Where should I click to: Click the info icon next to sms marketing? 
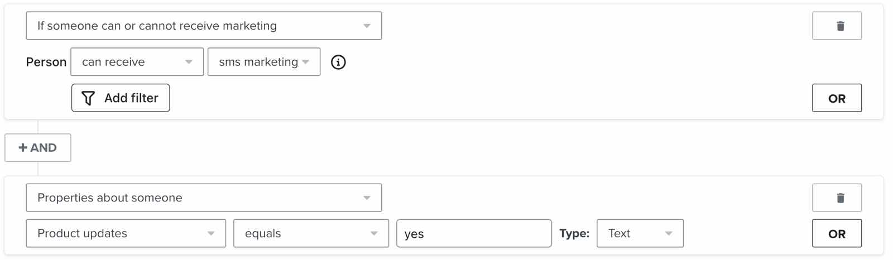pos(338,62)
